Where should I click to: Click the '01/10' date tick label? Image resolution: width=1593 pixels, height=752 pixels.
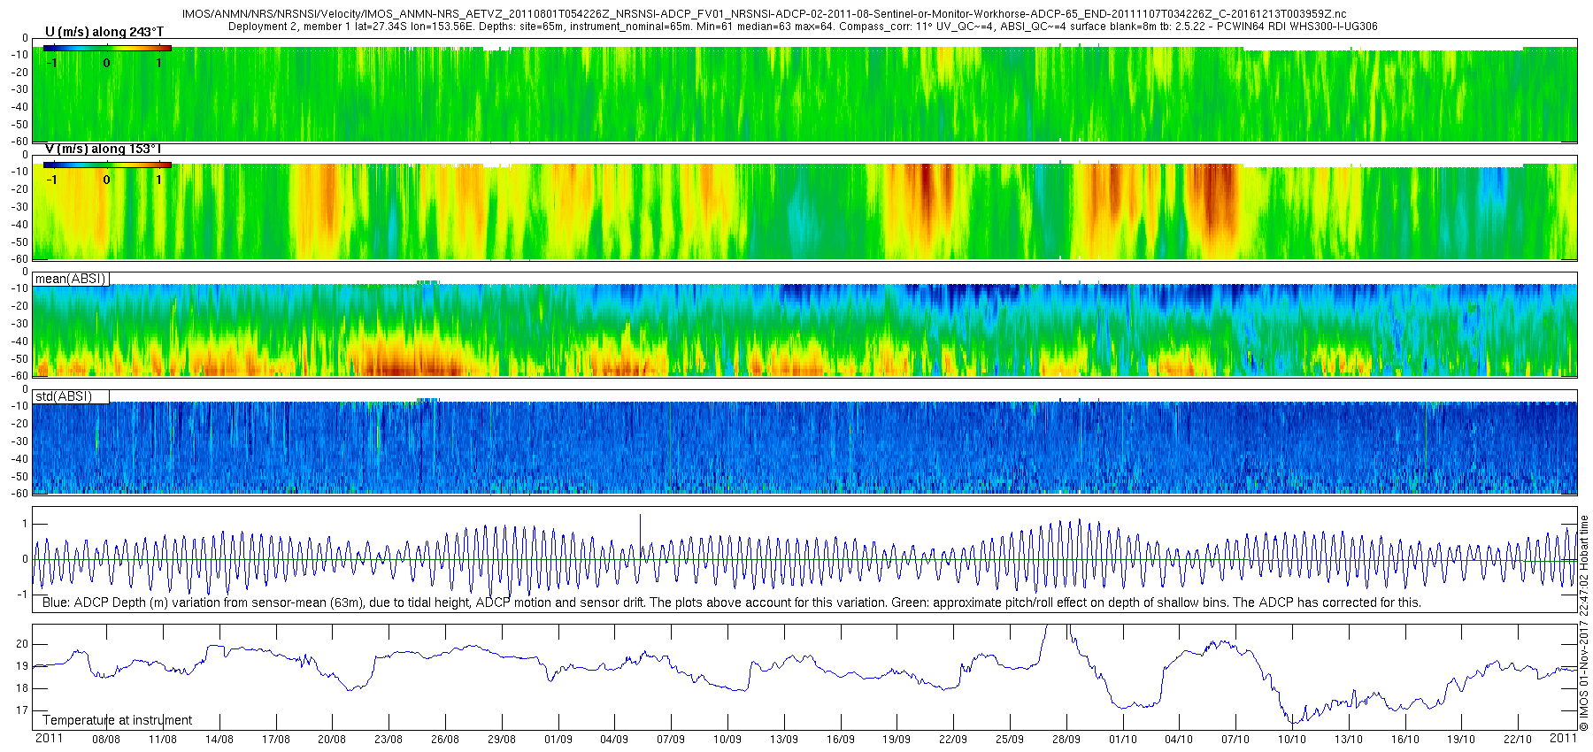click(x=1123, y=740)
